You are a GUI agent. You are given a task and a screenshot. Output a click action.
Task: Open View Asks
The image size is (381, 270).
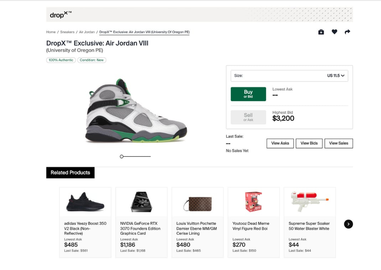[280, 143]
